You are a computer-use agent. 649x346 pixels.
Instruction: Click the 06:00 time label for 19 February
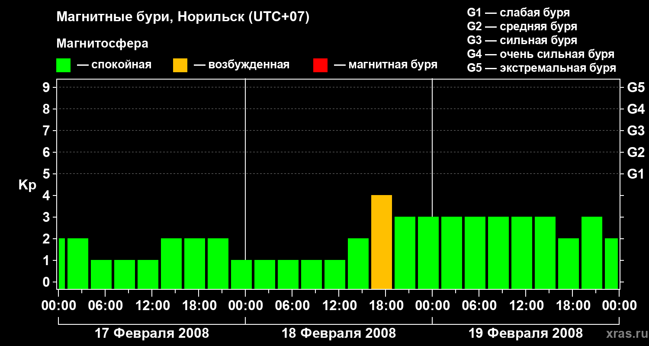click(x=479, y=306)
